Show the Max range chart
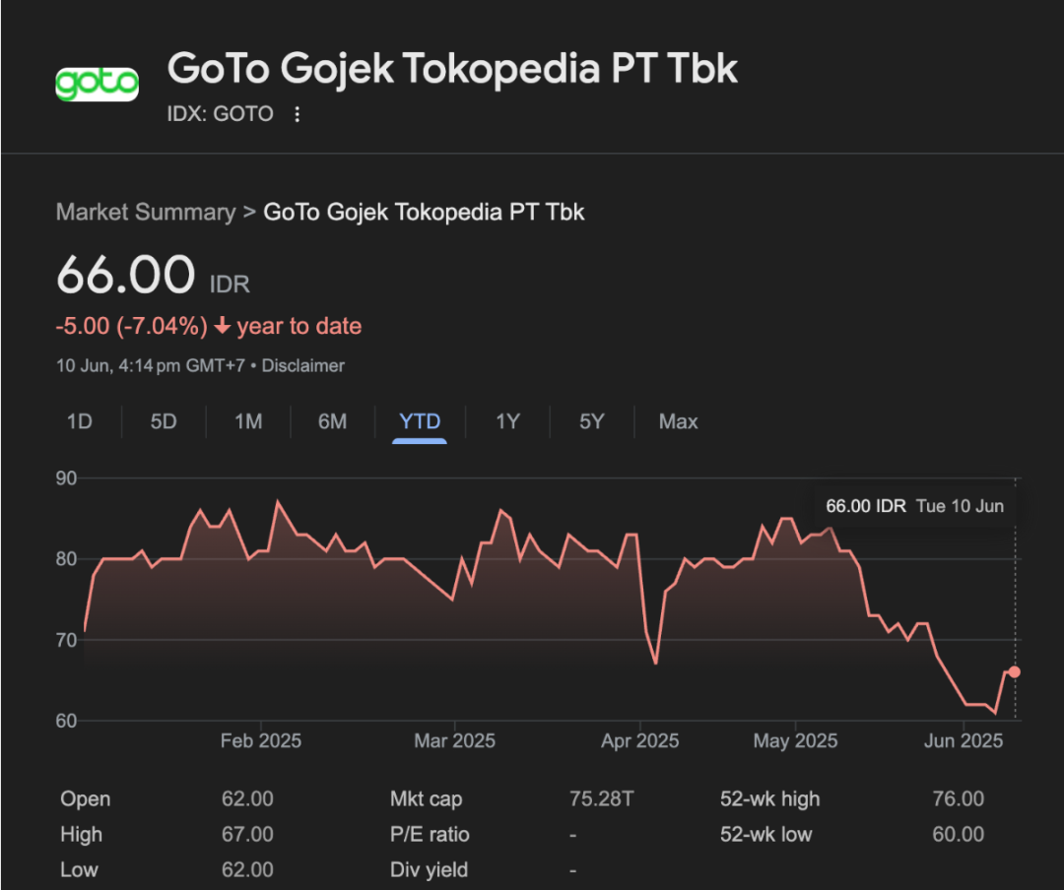This screenshot has width=1064, height=890. (678, 422)
